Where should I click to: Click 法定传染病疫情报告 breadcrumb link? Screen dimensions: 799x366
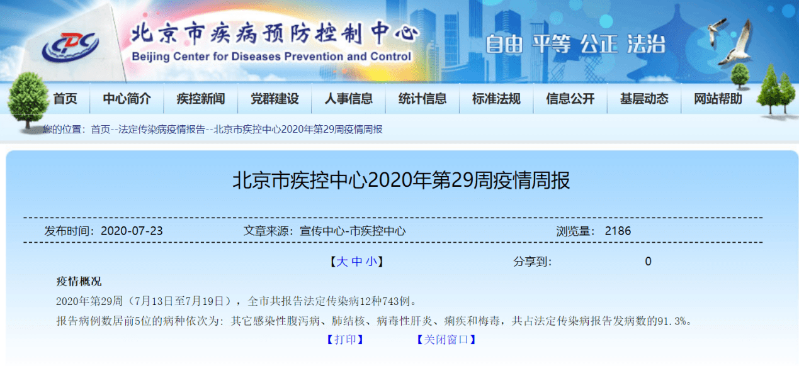tap(162, 130)
